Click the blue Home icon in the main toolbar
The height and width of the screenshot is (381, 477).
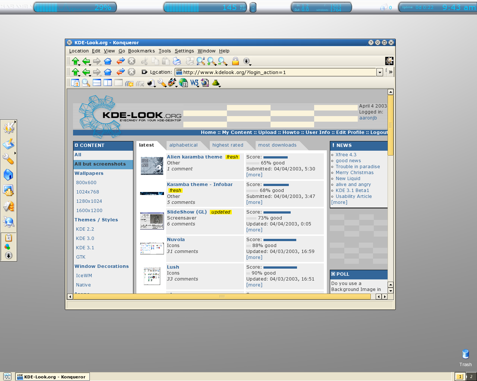108,61
